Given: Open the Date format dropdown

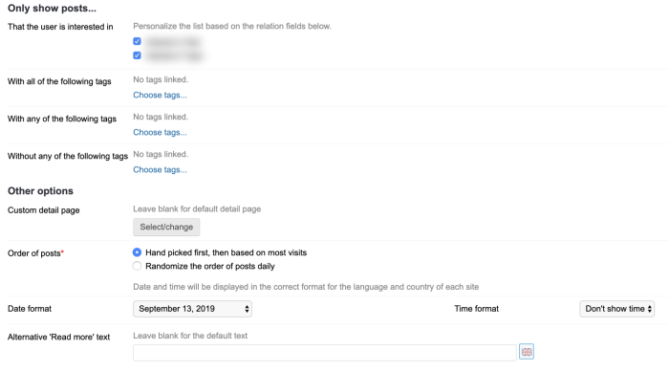Looking at the screenshot, I should 192,309.
